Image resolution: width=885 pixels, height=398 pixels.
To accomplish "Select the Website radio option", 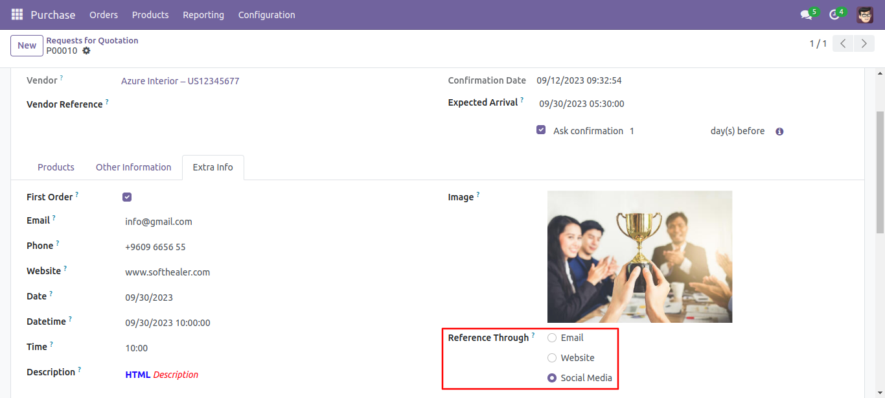I will [x=552, y=358].
